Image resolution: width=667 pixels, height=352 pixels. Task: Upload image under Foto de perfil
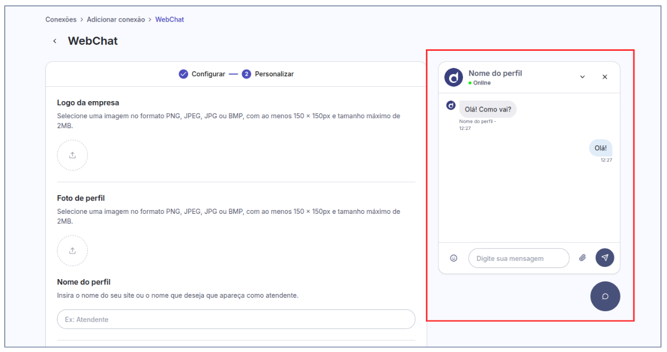pos(72,251)
